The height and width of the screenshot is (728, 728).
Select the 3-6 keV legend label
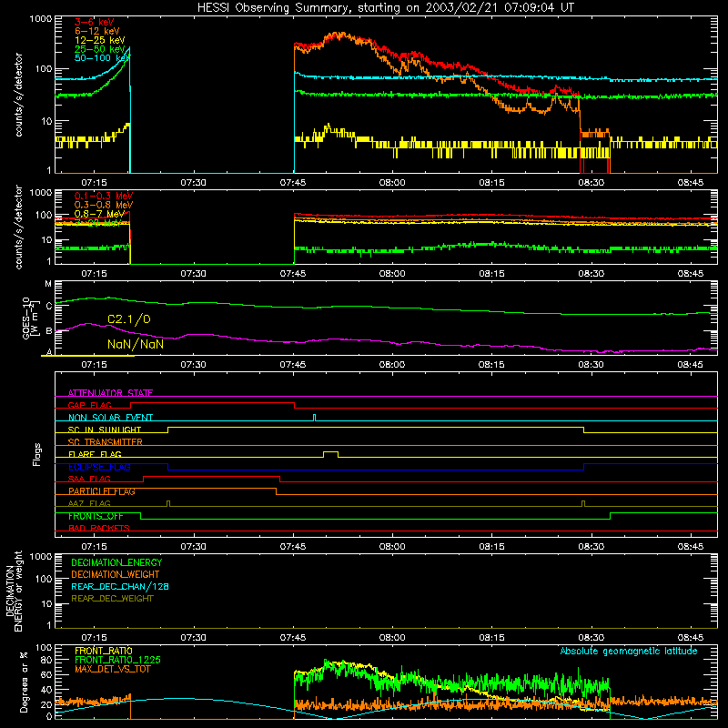[94, 22]
